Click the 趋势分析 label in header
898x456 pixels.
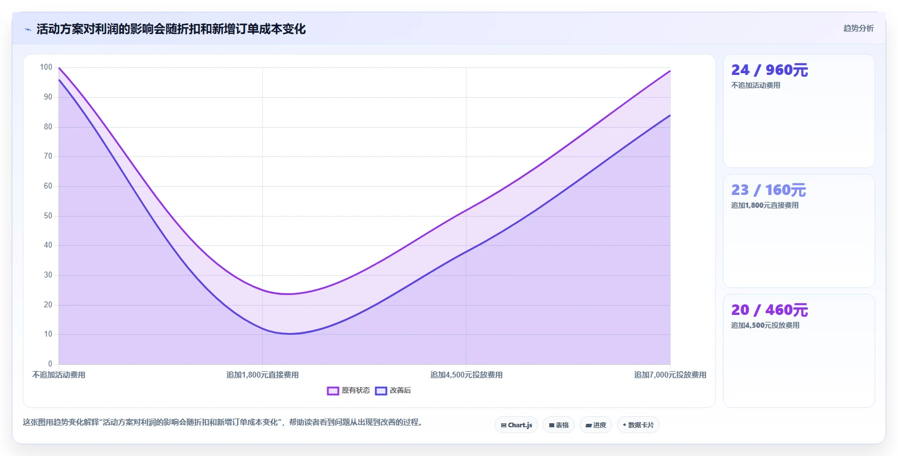858,28
